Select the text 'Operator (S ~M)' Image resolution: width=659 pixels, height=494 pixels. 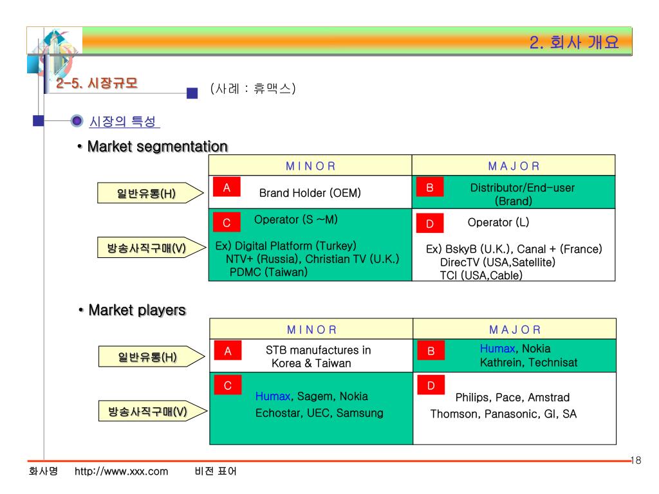(296, 220)
